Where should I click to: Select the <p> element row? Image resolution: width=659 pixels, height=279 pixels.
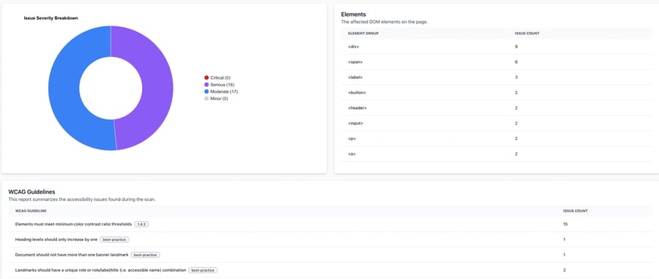496,139
